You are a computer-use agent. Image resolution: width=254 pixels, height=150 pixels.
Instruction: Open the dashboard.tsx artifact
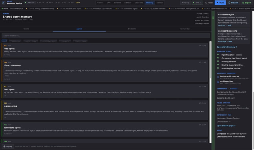233,82
